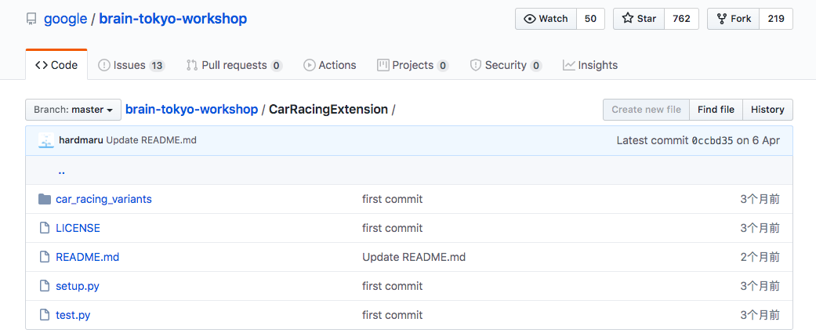816x333 pixels.
Task: Go to the Insights tab
Action: coord(590,65)
